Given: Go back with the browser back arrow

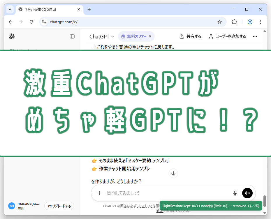Looking at the screenshot, I should pyautogui.click(x=10, y=22).
